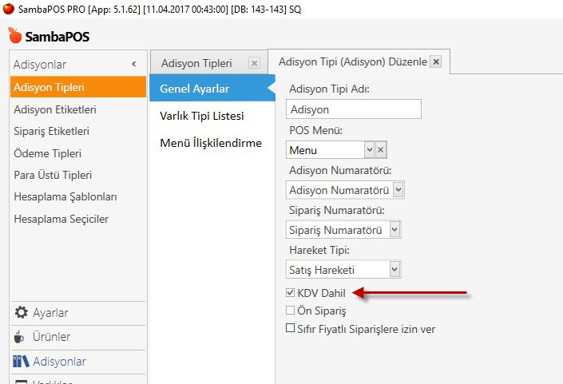Enable the Ön Sipariş checkbox
563x384 pixels.
coord(291,311)
